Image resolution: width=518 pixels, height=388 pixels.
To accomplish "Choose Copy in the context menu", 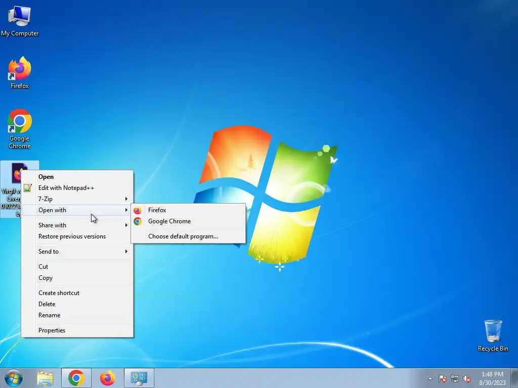I will point(77,278).
